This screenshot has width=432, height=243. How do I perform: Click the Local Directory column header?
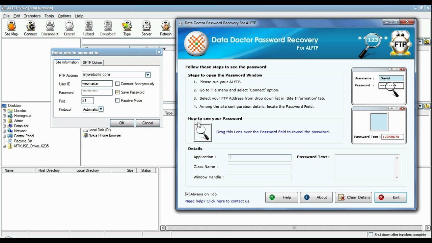pyautogui.click(x=92, y=170)
